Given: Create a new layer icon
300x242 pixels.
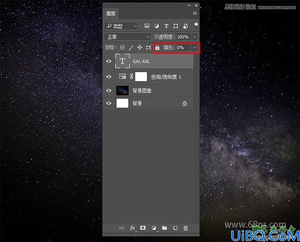Looking at the screenshot, I should click(175, 228).
